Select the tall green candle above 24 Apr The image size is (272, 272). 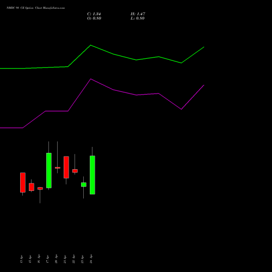pos(92,175)
